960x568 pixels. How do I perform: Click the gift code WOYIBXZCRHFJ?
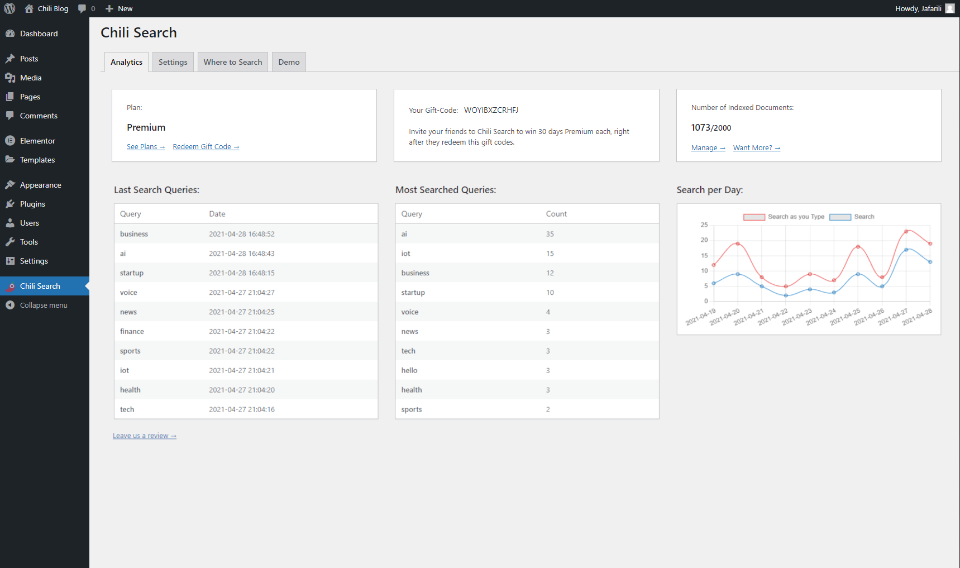pos(491,110)
